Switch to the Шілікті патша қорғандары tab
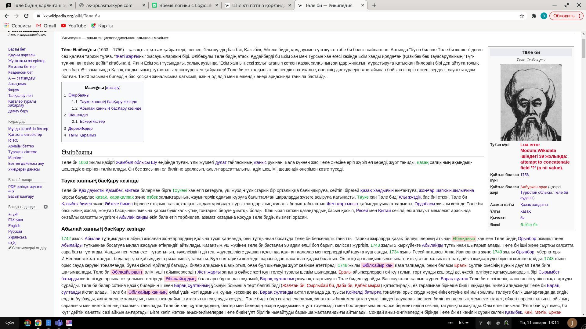 click(x=258, y=5)
